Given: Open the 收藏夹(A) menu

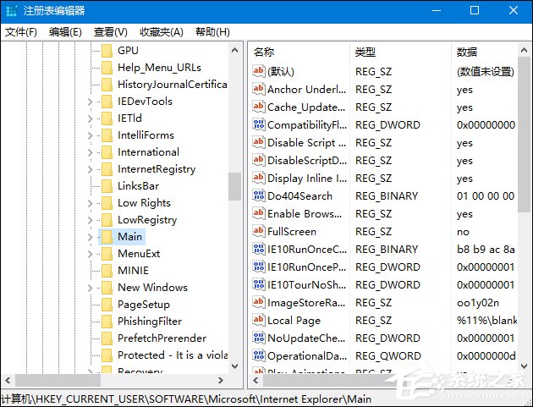Looking at the screenshot, I should pos(162,32).
